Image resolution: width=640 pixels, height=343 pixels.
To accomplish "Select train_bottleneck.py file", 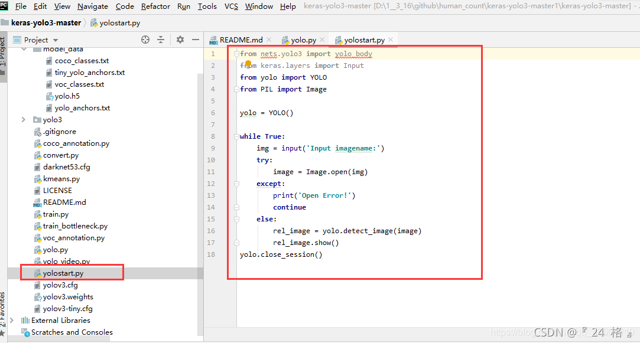I will pyautogui.click(x=75, y=226).
